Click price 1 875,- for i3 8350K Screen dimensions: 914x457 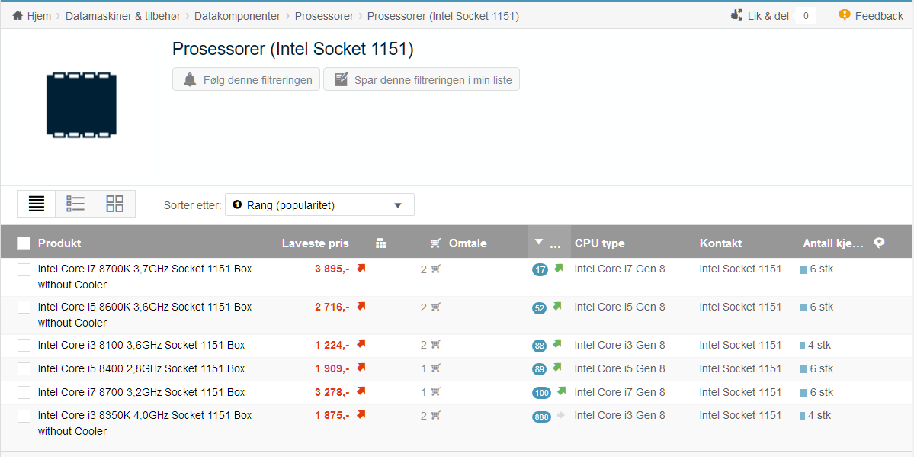(332, 416)
